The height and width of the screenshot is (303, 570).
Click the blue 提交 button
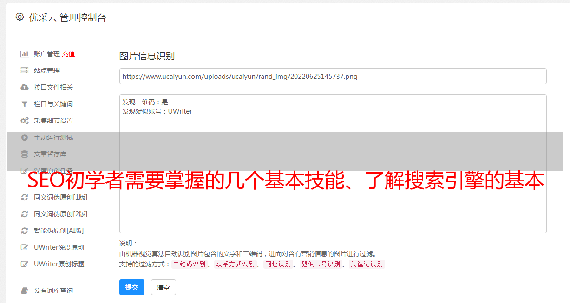tap(132, 287)
